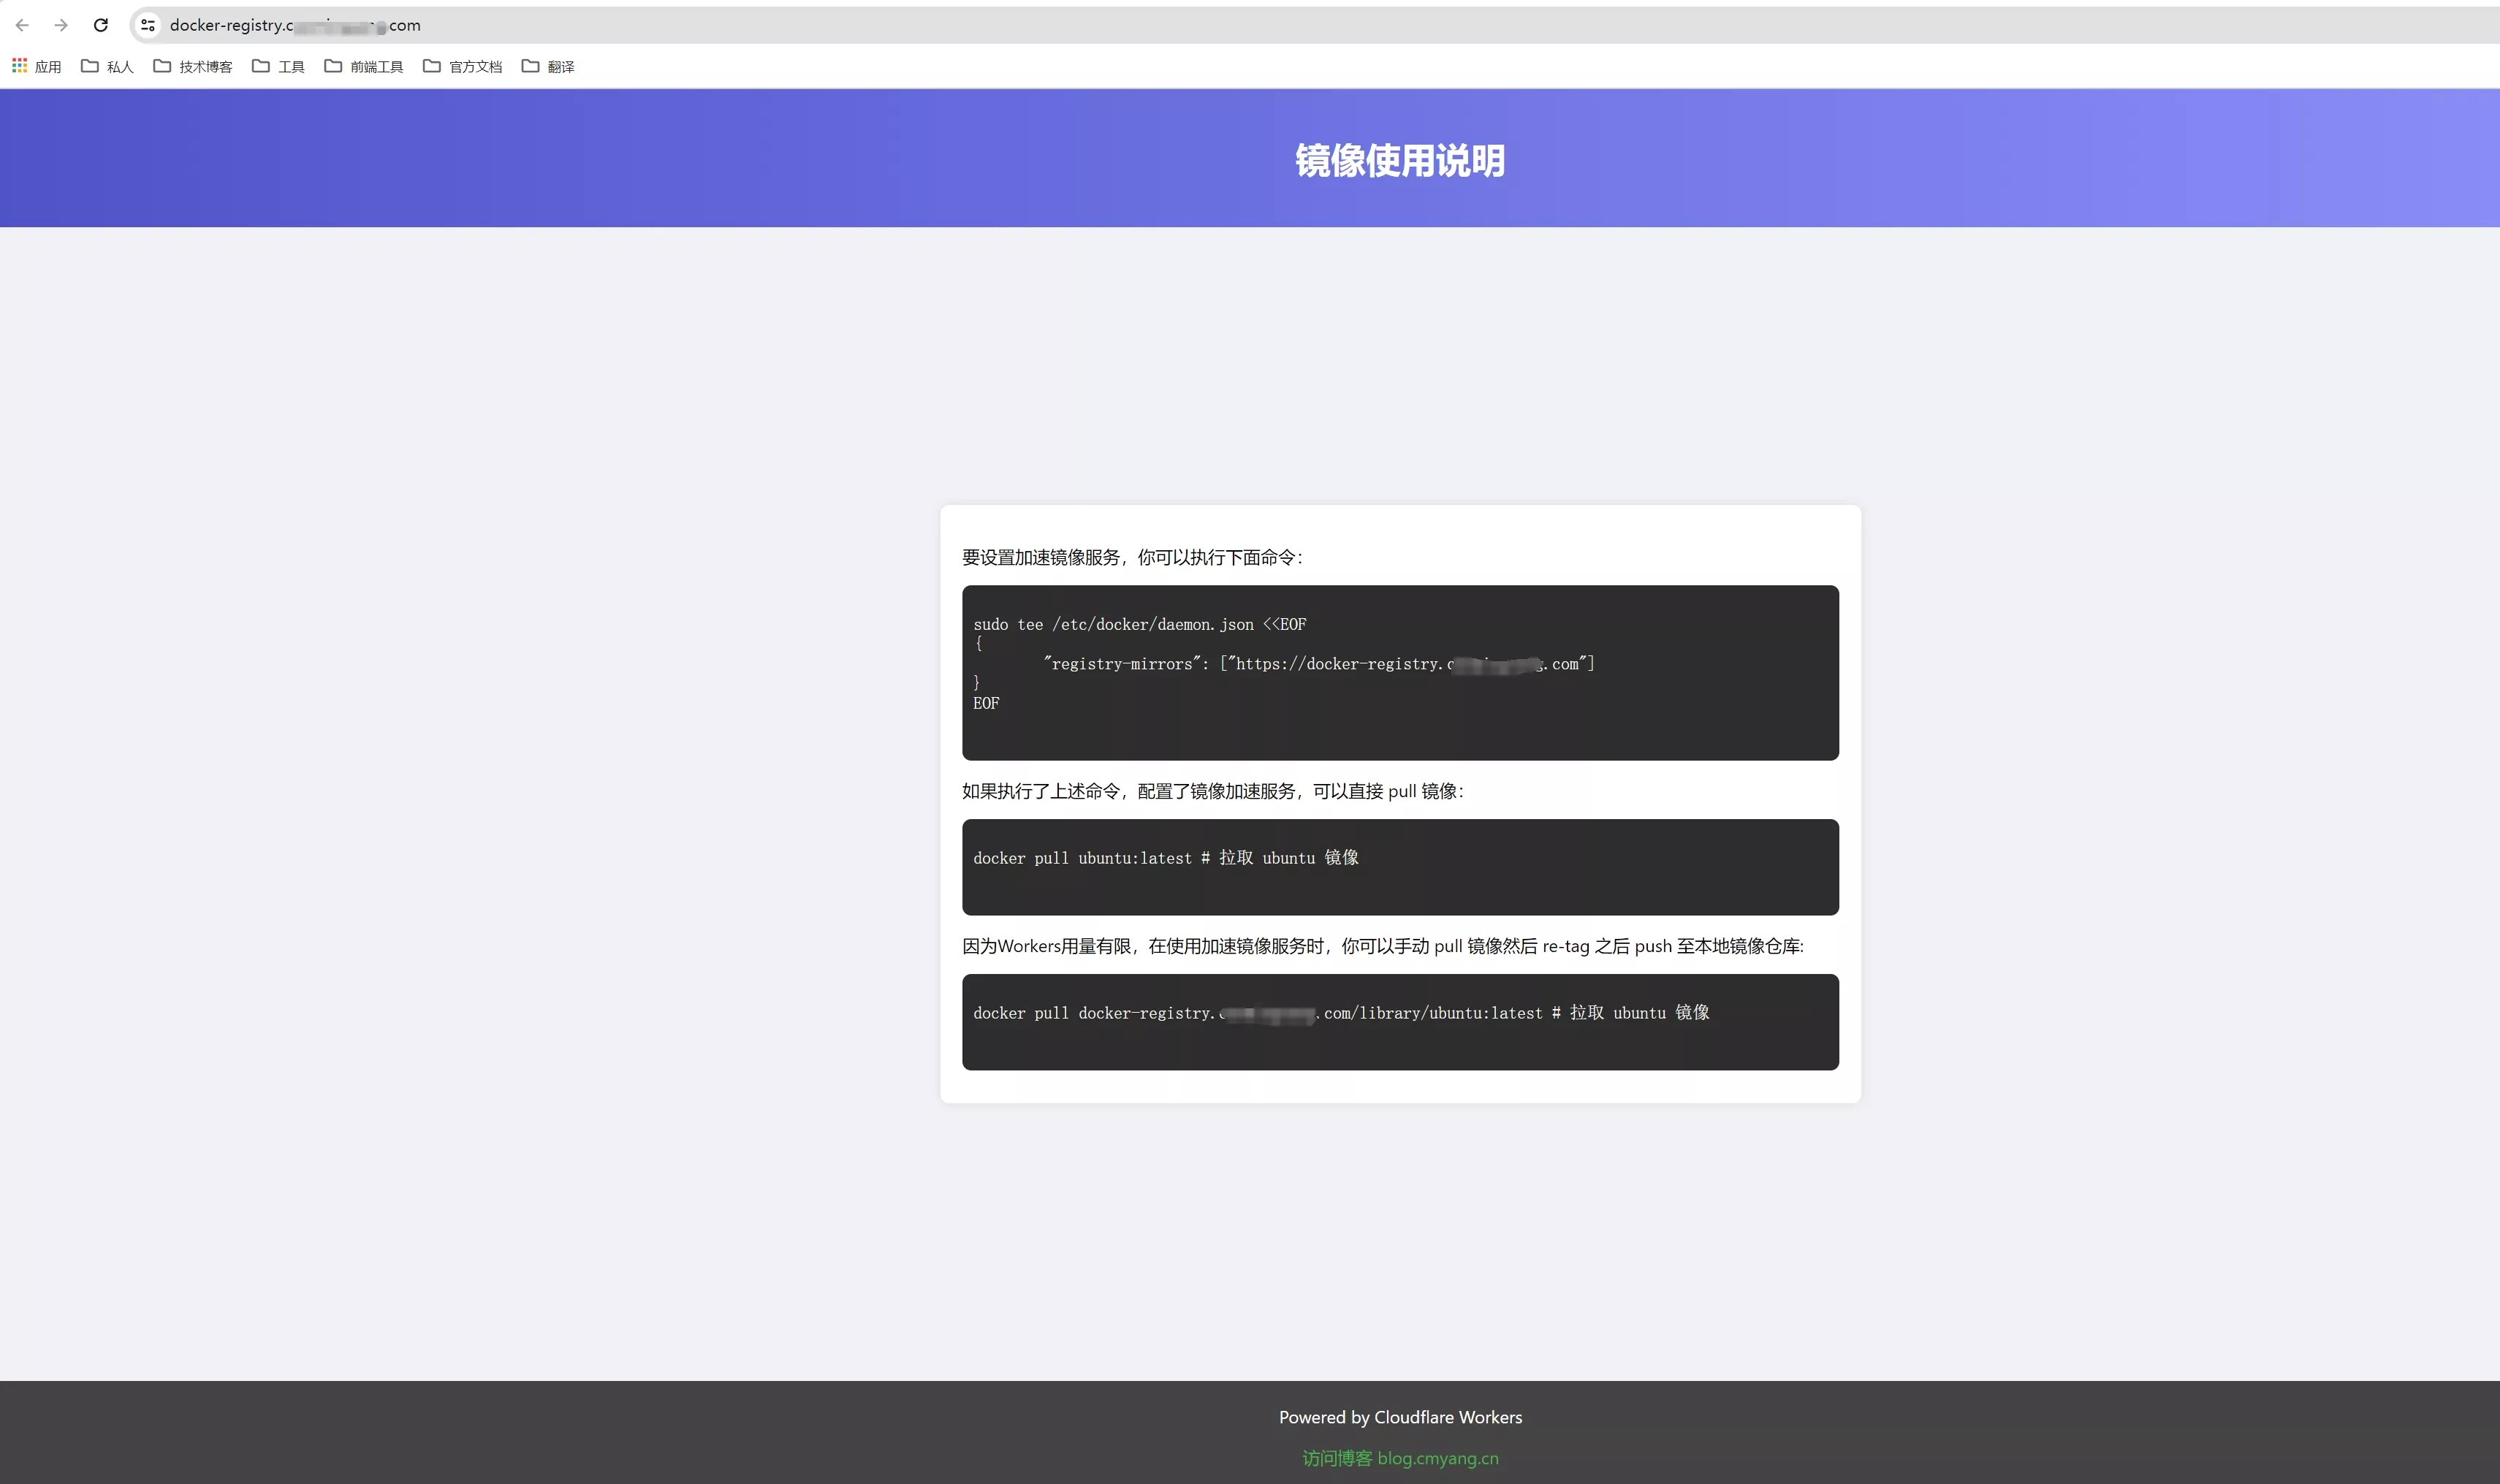Screen dimensions: 2500x1484
Task: Click the Powered by Cloudflare Workers text
Action: point(1399,1417)
